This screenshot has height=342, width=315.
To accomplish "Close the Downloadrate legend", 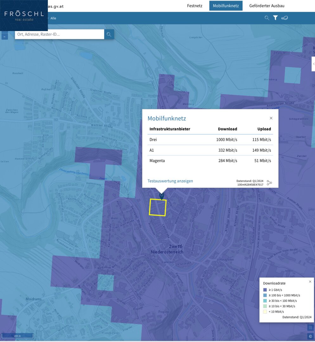I will [310, 282].
